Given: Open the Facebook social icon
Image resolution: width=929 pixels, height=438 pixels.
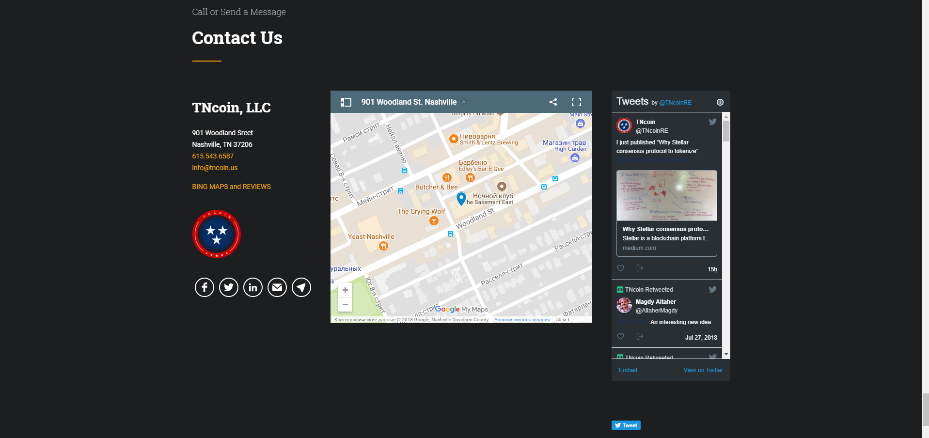Looking at the screenshot, I should click(205, 287).
